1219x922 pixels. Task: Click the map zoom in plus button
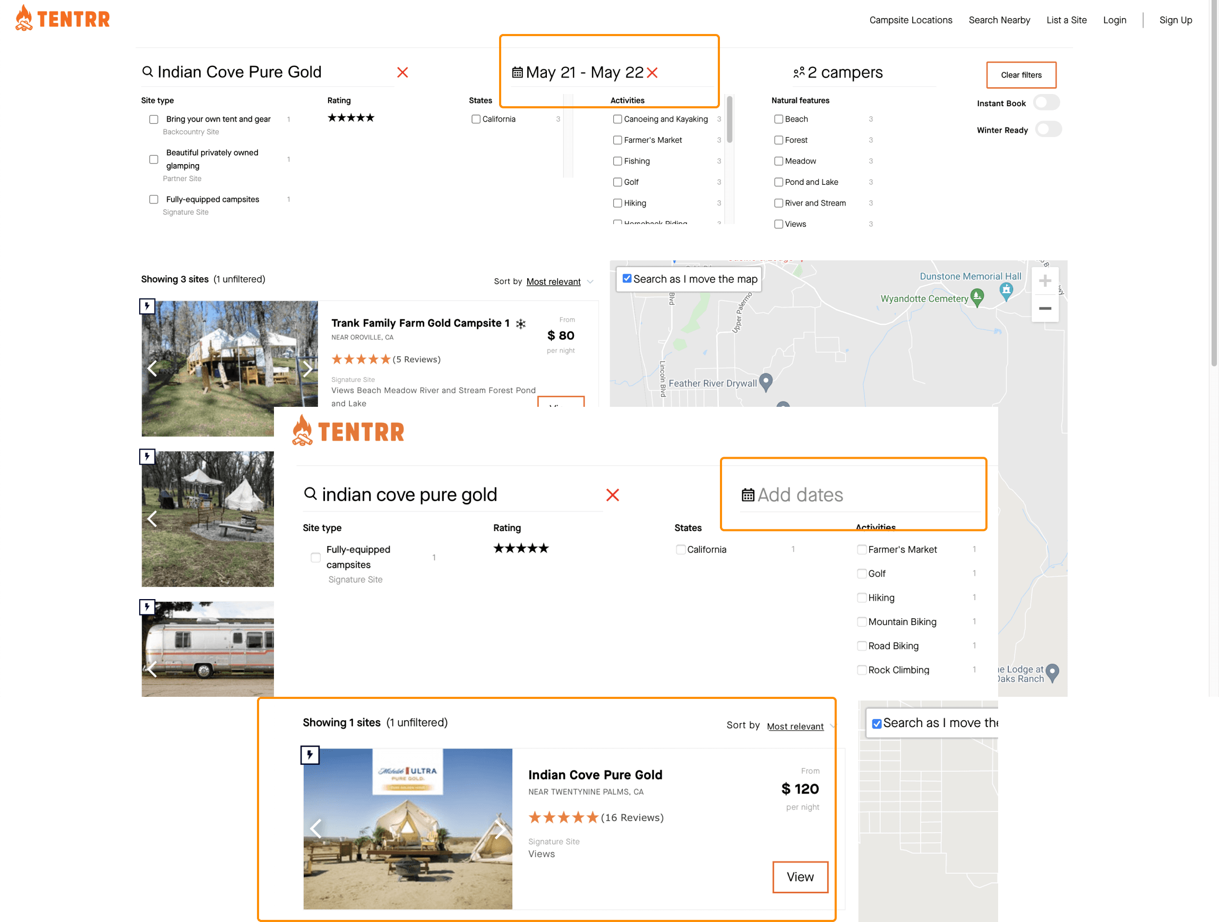pos(1044,281)
